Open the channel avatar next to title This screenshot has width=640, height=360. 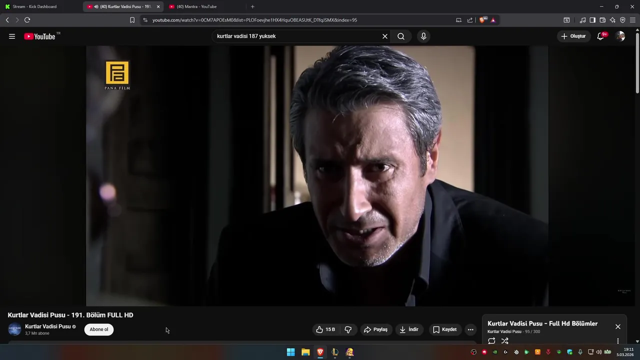[14, 329]
